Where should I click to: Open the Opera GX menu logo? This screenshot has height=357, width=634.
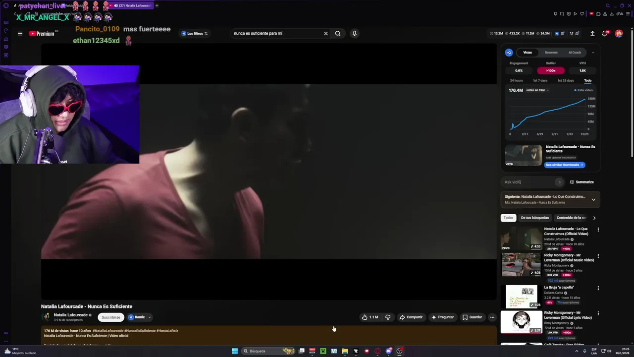[6, 5]
